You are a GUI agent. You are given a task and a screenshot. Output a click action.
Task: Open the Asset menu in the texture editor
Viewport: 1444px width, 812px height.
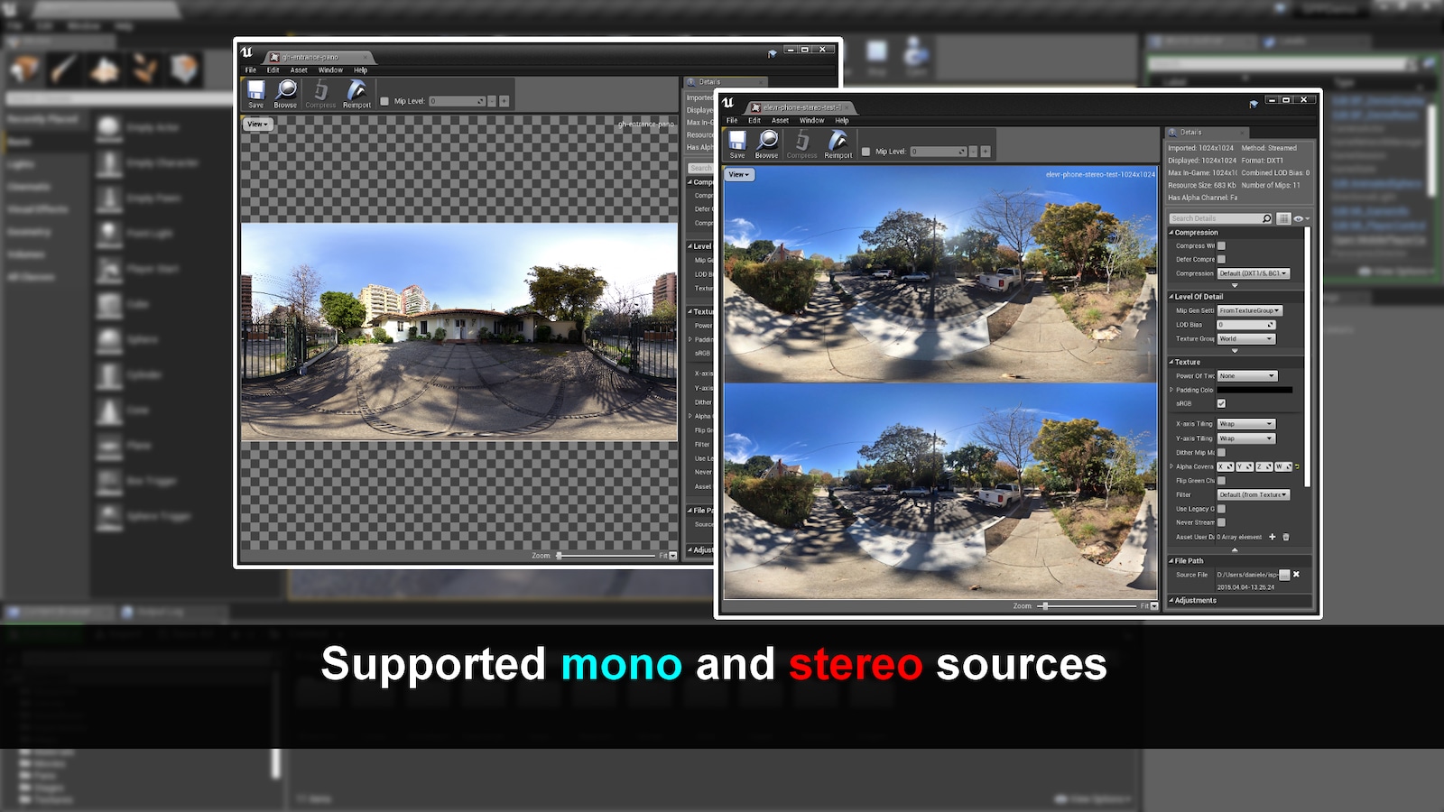pos(779,120)
